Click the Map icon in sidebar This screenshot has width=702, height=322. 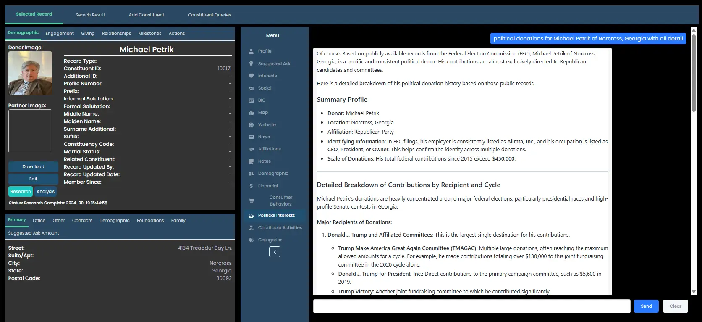point(251,113)
